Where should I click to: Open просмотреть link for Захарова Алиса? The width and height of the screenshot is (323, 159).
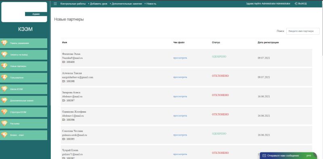(180, 96)
